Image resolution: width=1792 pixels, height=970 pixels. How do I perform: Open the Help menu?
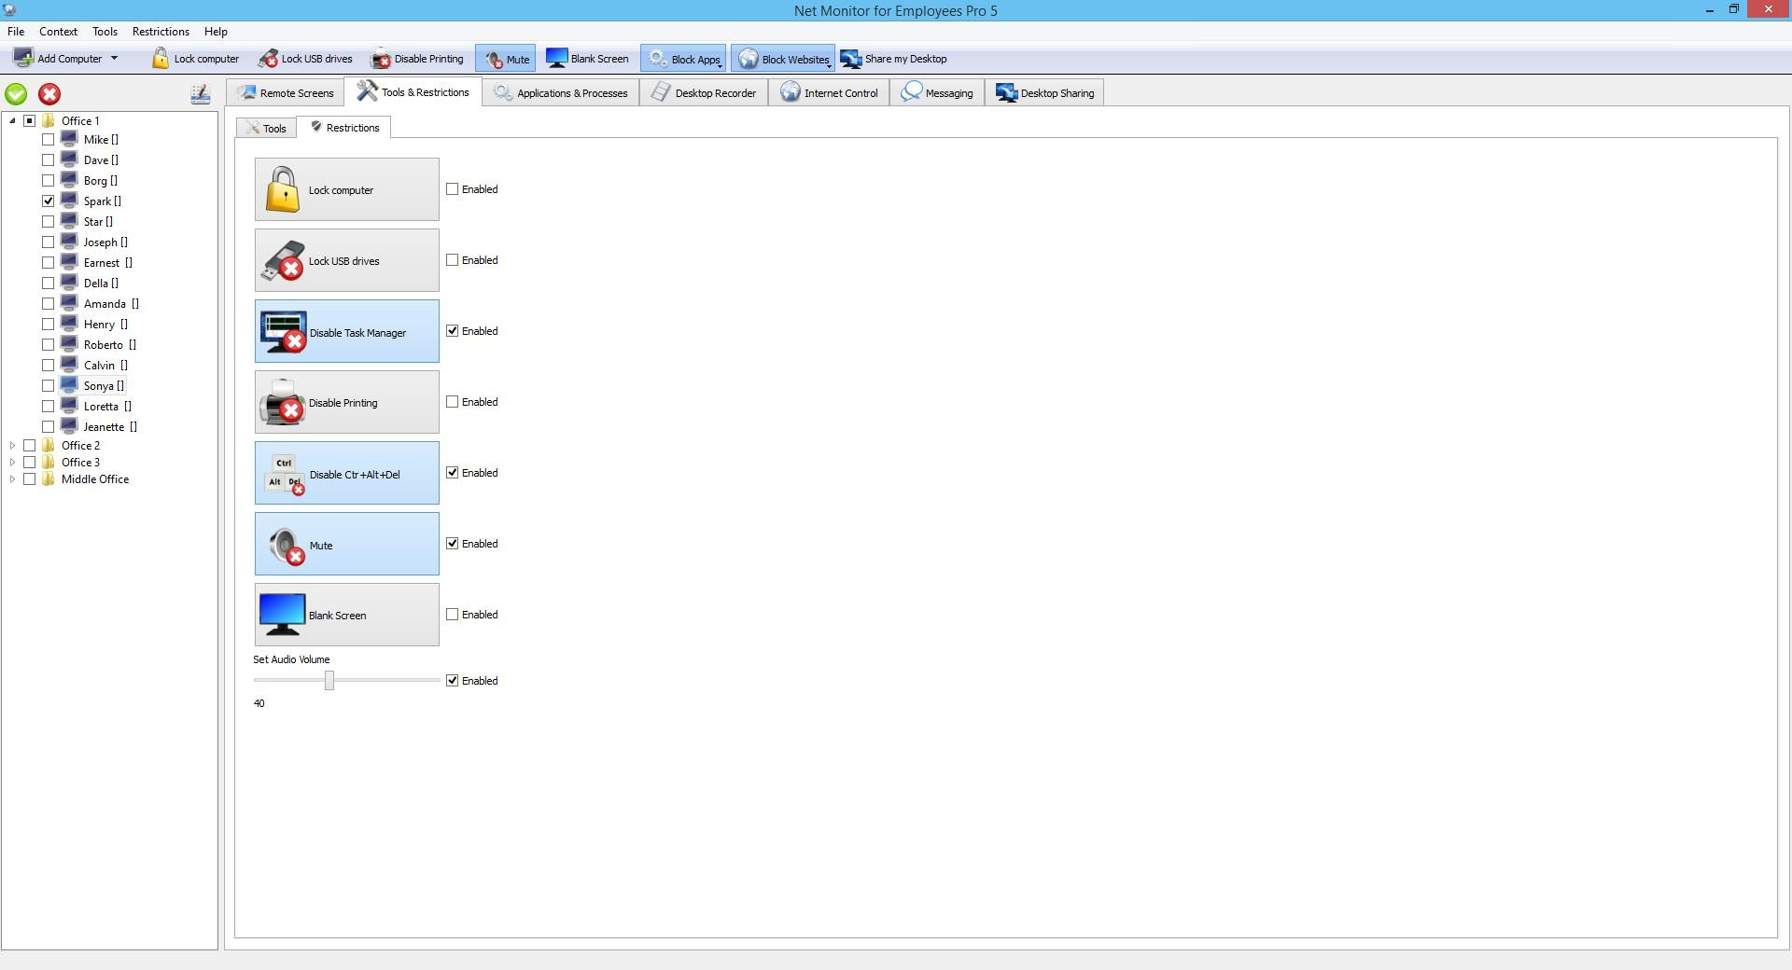pyautogui.click(x=216, y=32)
